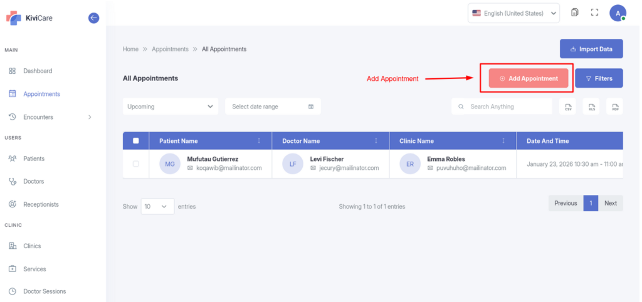
Task: Check the select-all checkbox in table header
Action: click(x=136, y=141)
